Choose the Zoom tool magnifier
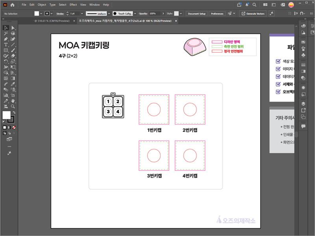 pos(13,107)
